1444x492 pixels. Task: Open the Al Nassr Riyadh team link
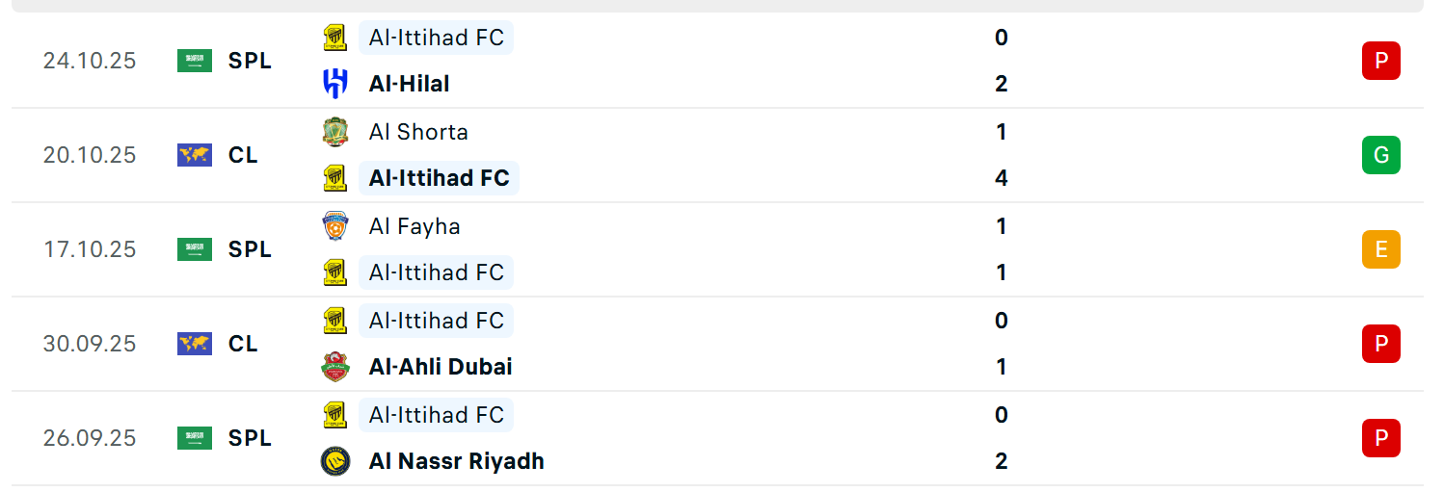tap(456, 461)
